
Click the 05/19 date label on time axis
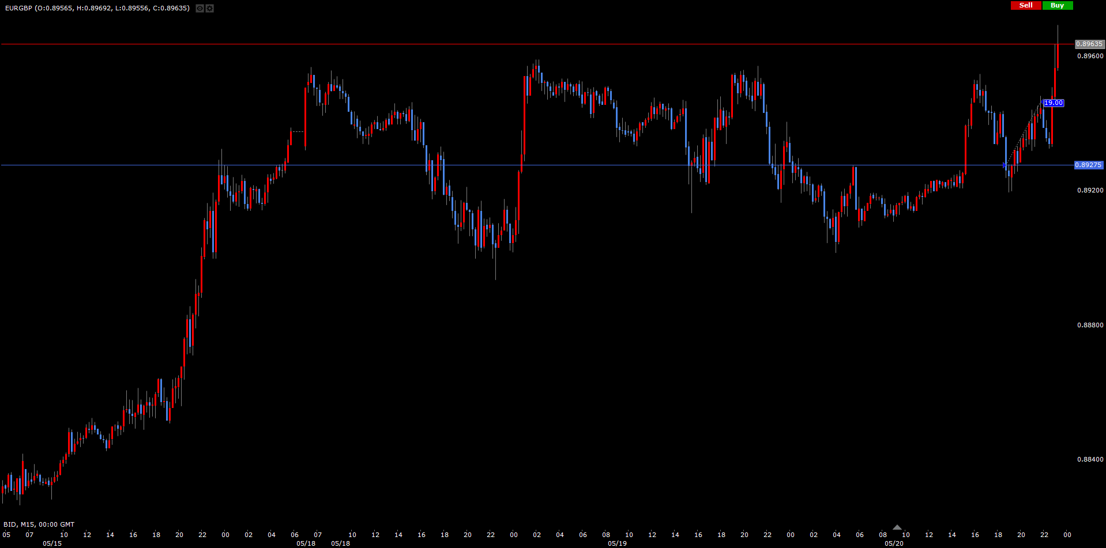point(617,543)
